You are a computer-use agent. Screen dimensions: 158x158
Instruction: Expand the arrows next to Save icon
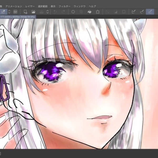pos(47,12)
